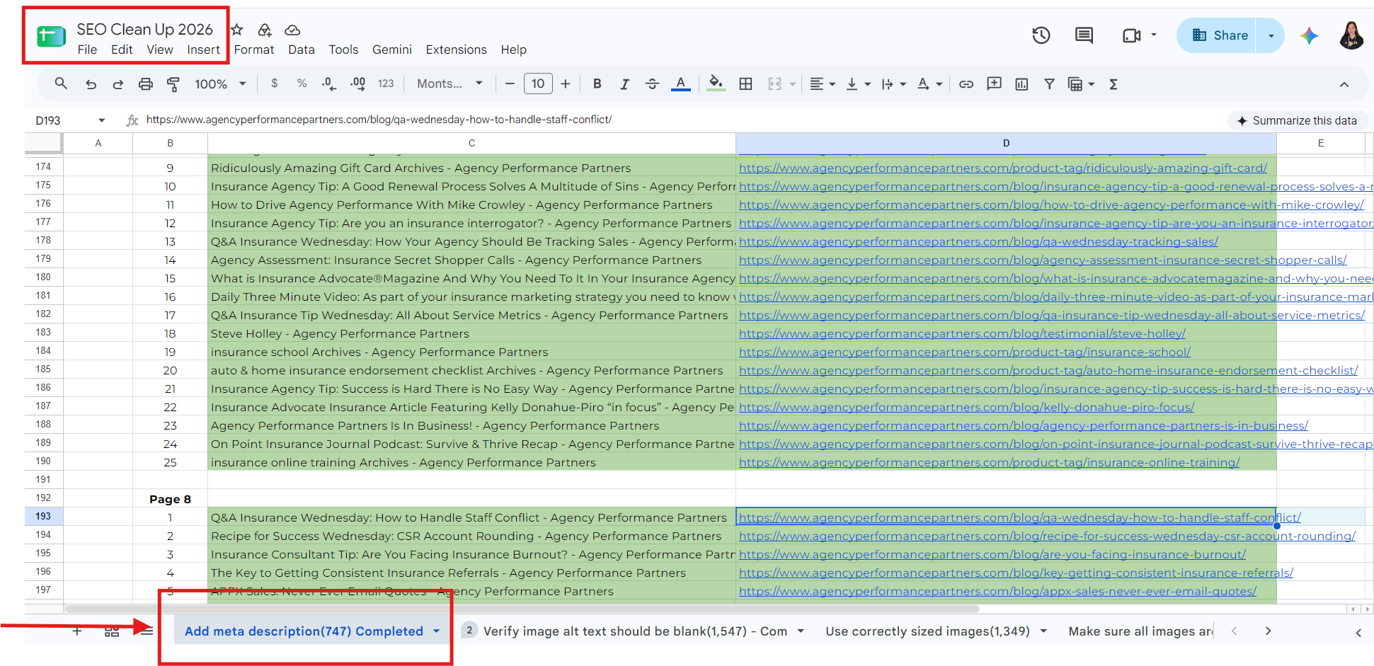Click the formula bar URL
This screenshot has width=1374, height=666.
coord(379,120)
